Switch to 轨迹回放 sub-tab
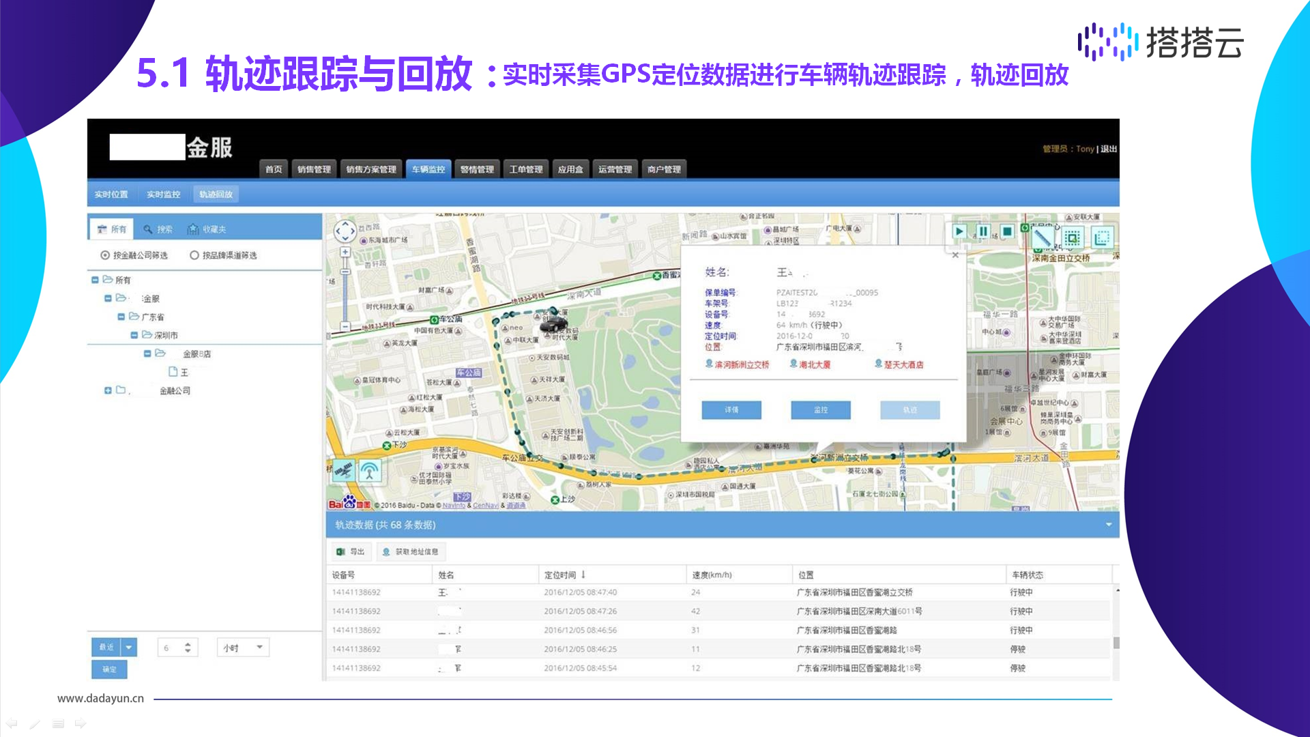The height and width of the screenshot is (737, 1310). [x=216, y=194]
